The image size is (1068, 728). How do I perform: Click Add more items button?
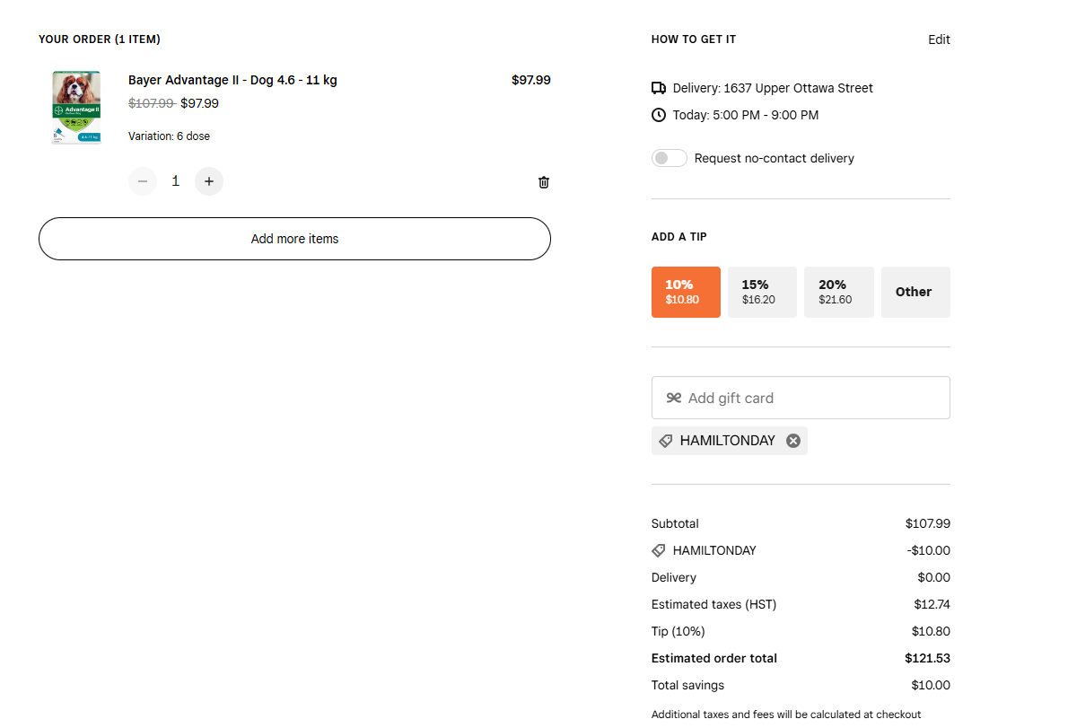click(x=294, y=239)
